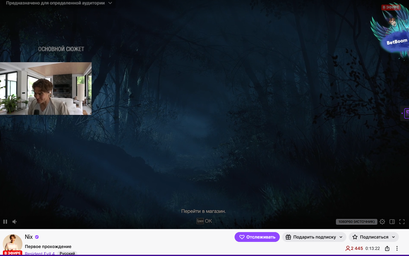Click the in-game text "Перейти в магазин."
The image size is (409, 256).
pos(204,211)
